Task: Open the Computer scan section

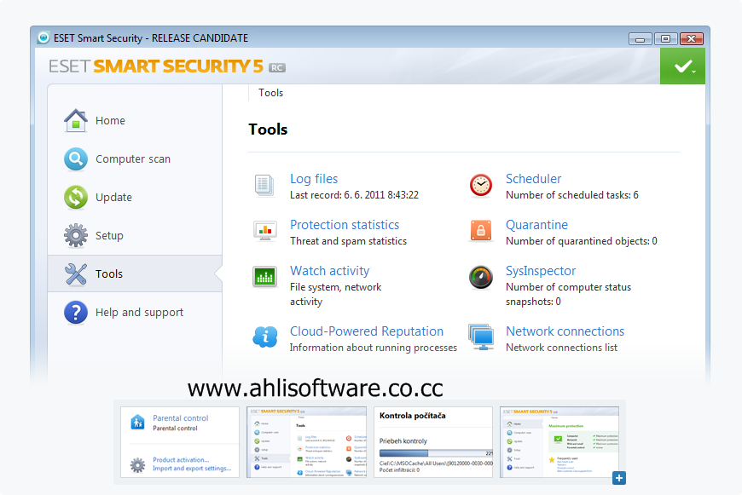Action: pos(135,158)
